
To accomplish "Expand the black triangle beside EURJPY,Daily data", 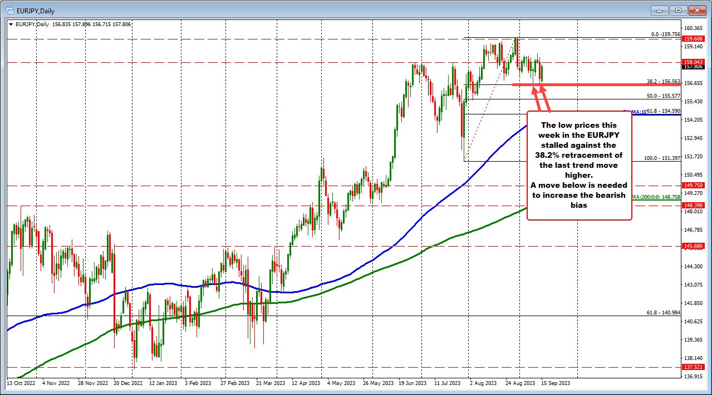I will pyautogui.click(x=10, y=24).
